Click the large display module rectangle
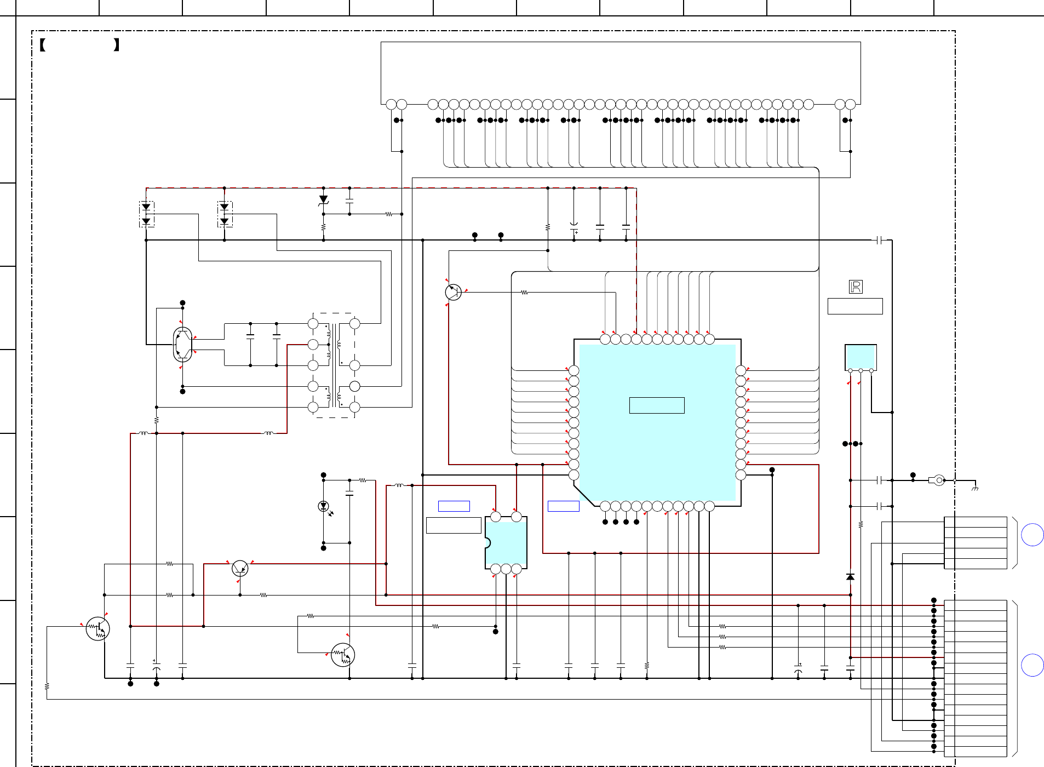This screenshot has height=767, width=1044. pyautogui.click(x=621, y=73)
